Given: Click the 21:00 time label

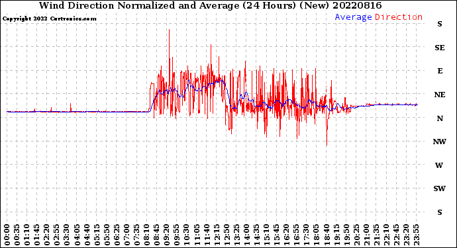Looking at the screenshot, I should click(366, 235).
